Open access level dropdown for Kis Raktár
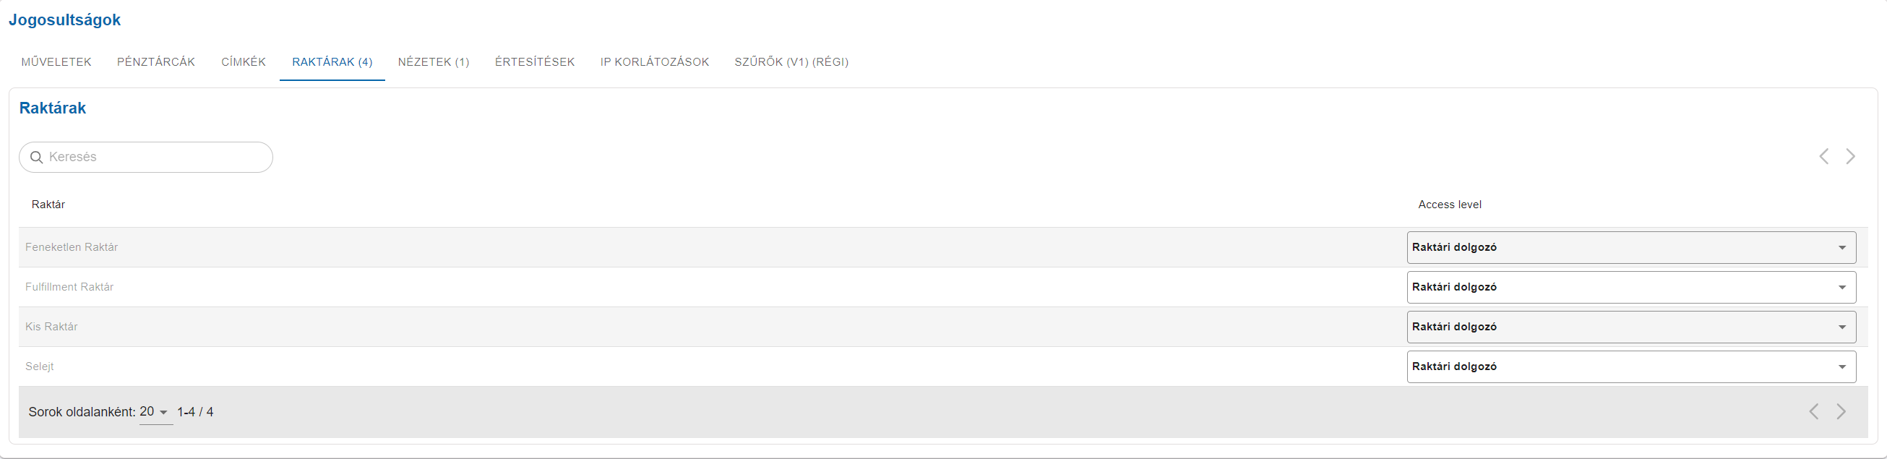Image resolution: width=1887 pixels, height=459 pixels. click(x=1631, y=327)
